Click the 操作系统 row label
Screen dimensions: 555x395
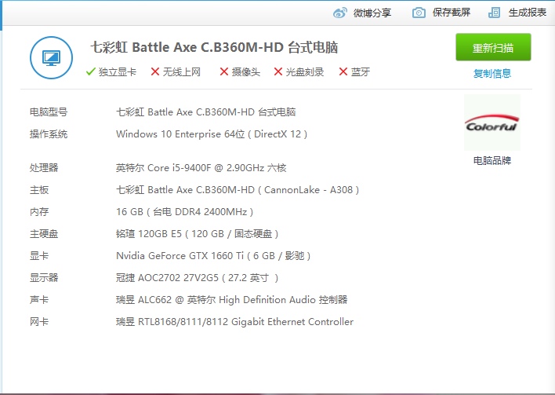click(x=49, y=134)
